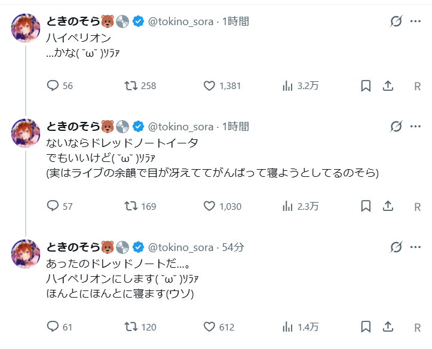This screenshot has width=432, height=349.
Task: Open more options on the second tweet
Action: pyautogui.click(x=415, y=127)
